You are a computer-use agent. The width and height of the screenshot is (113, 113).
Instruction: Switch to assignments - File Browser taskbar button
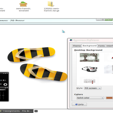17,111
